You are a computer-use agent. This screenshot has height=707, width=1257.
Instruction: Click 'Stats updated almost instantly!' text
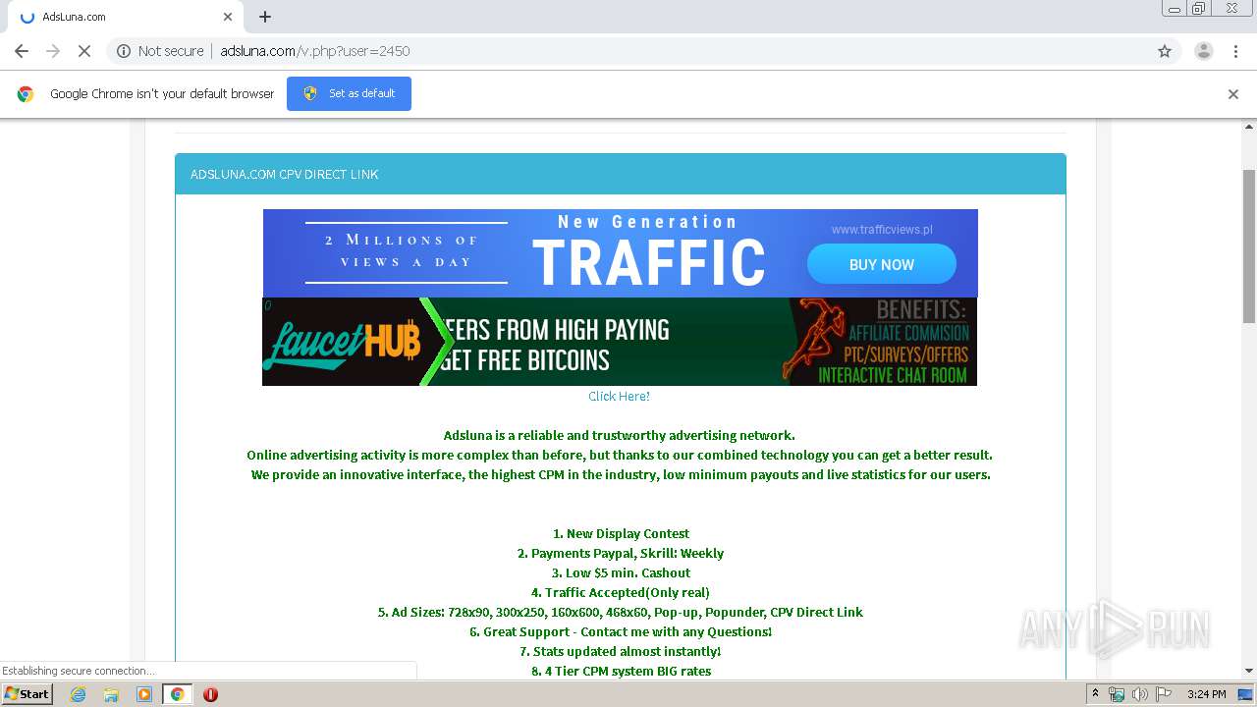point(627,651)
